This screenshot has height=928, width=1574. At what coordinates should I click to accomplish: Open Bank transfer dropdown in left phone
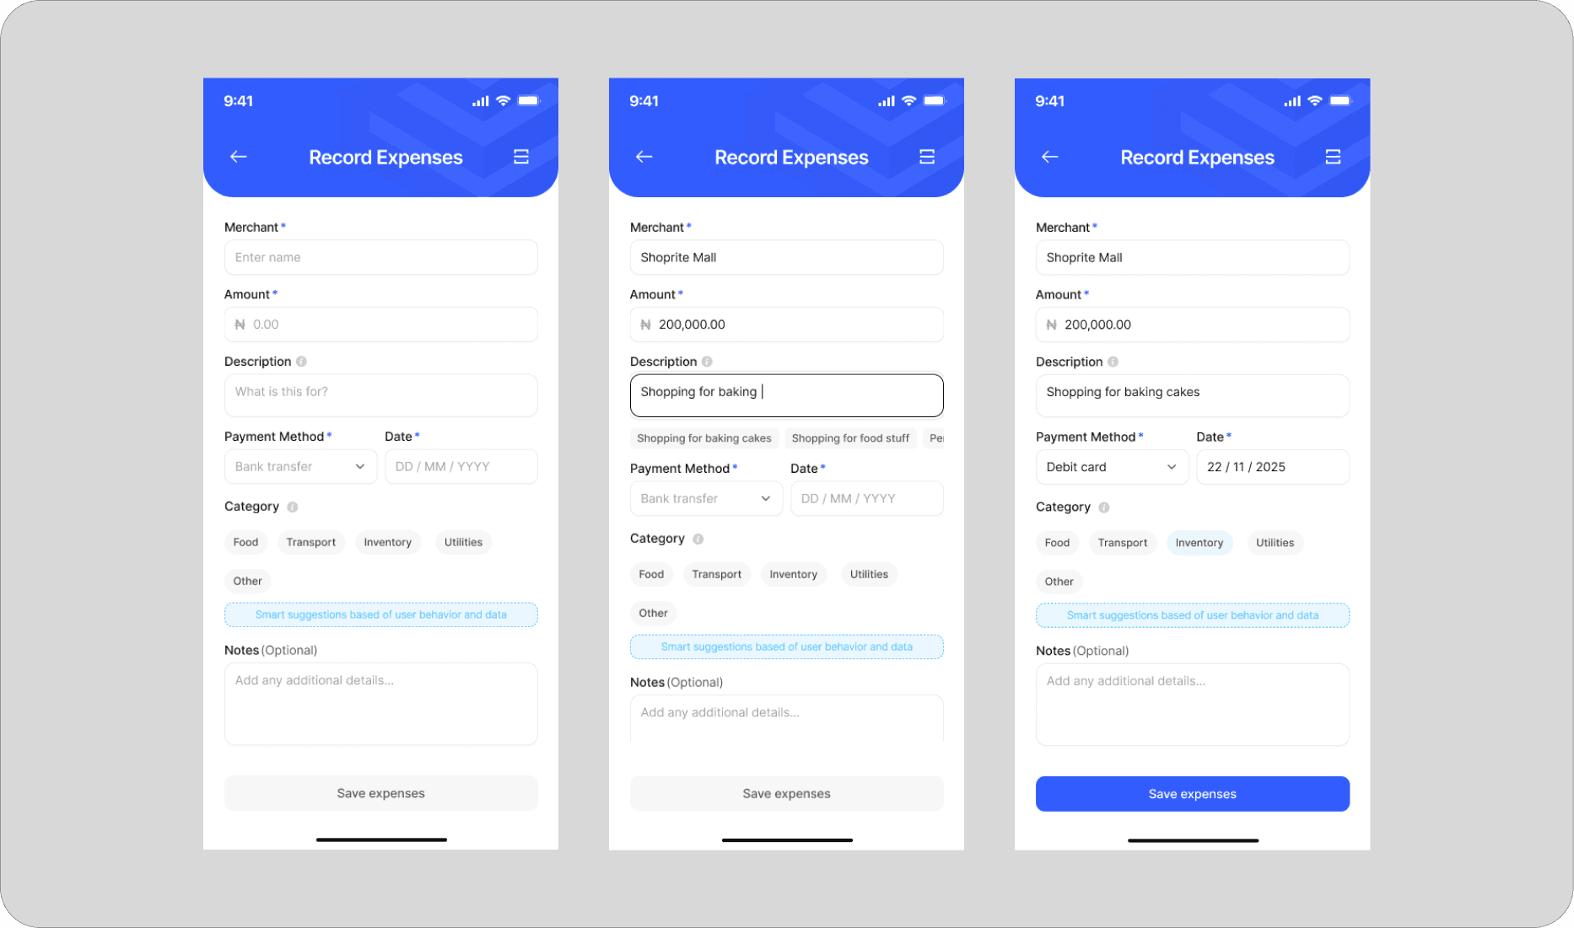pyautogui.click(x=300, y=467)
